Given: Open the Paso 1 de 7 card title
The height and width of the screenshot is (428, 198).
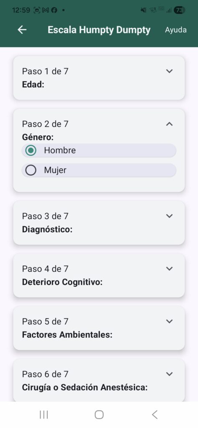Looking at the screenshot, I should point(45,71).
